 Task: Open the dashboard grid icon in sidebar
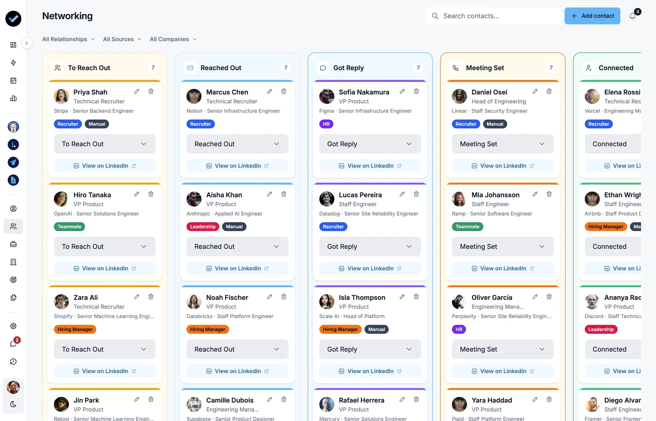(x=13, y=45)
